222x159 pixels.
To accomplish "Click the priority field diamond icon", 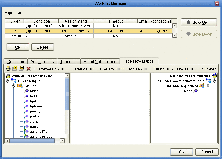I will click(26, 111).
